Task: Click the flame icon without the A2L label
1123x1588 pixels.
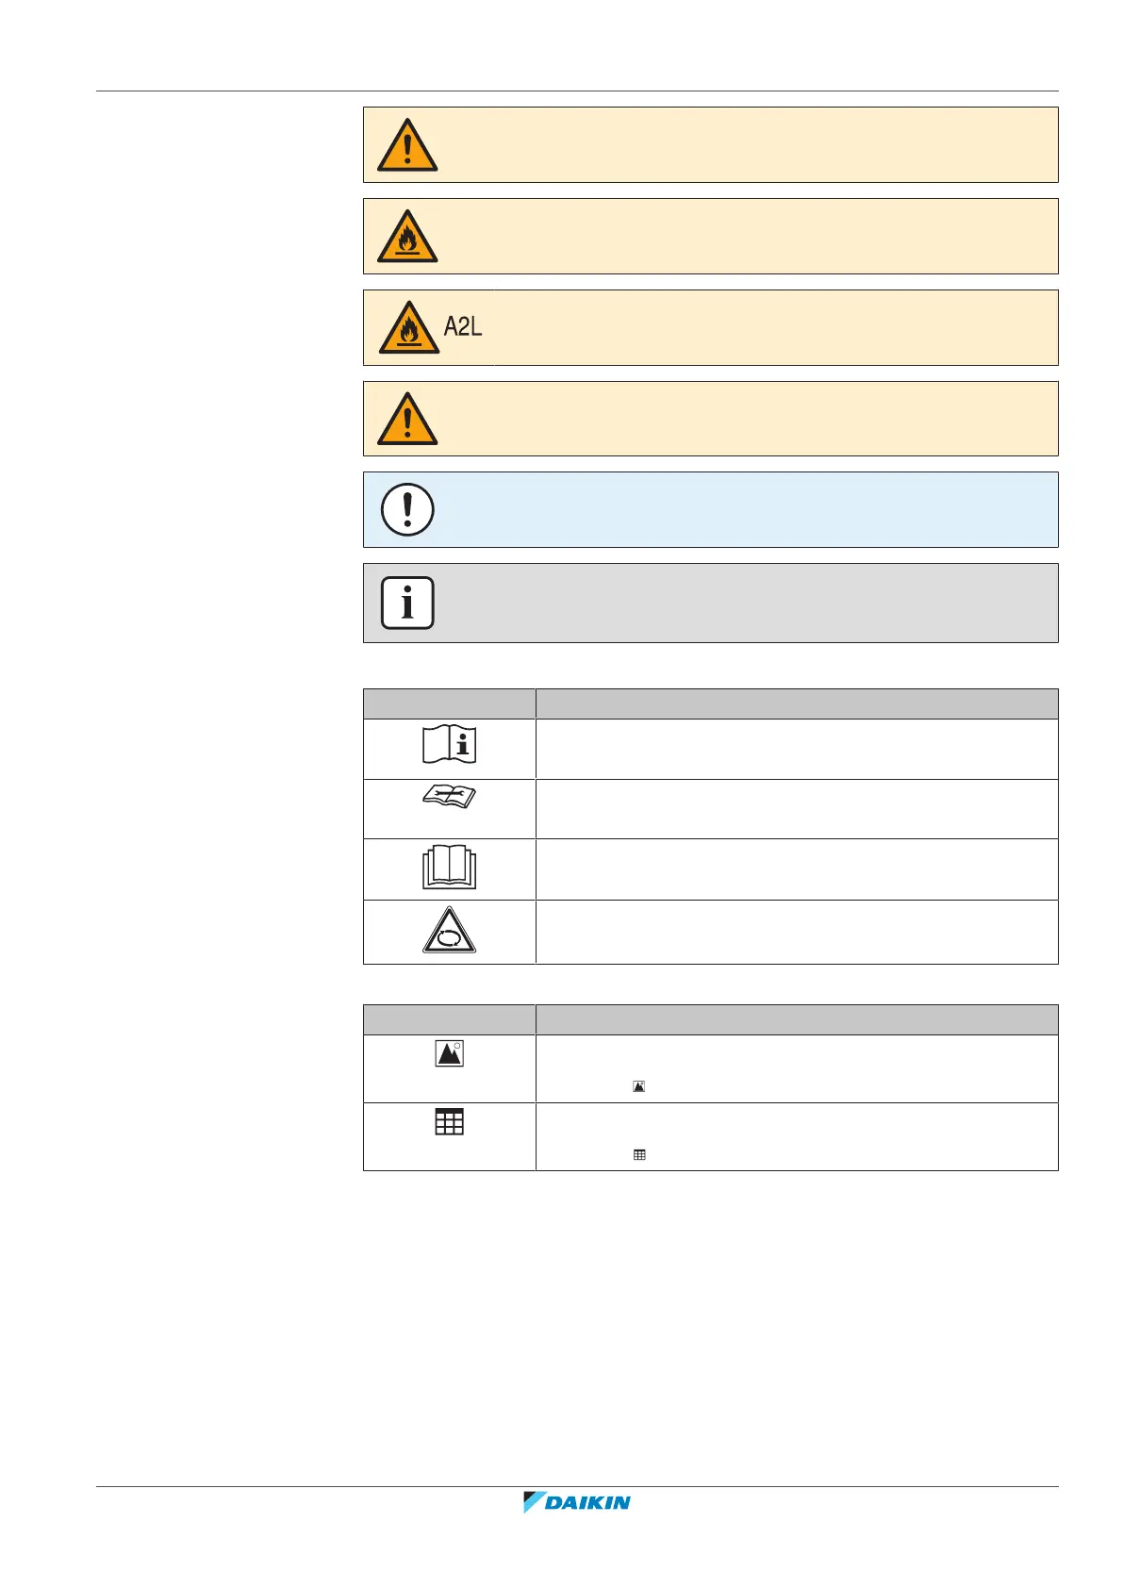Action: pyautogui.click(x=407, y=237)
